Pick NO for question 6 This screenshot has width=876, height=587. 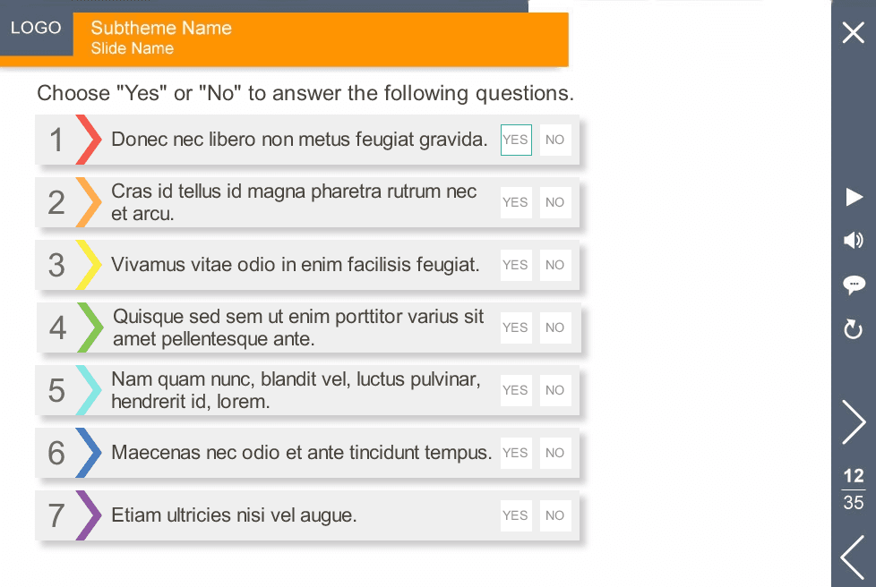[x=555, y=453]
